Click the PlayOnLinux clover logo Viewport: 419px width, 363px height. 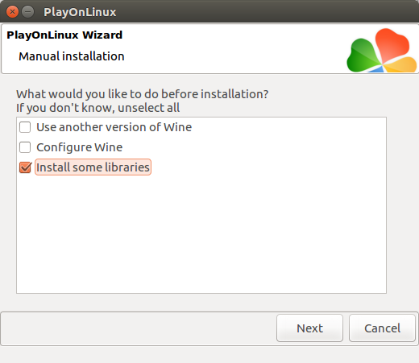tap(382, 51)
